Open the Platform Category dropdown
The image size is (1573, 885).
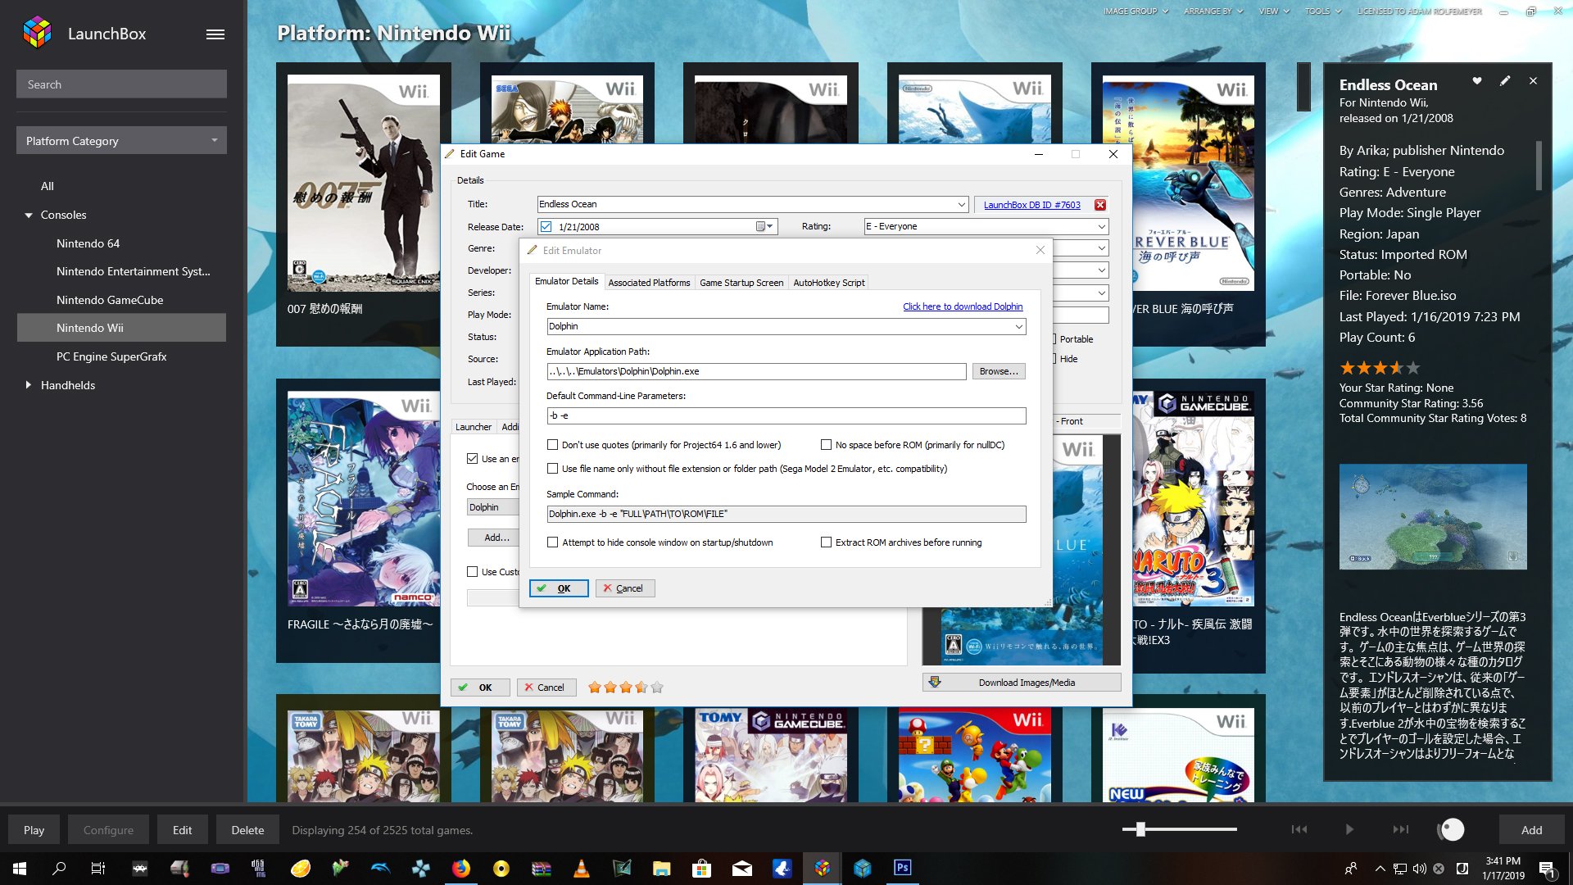coord(121,141)
